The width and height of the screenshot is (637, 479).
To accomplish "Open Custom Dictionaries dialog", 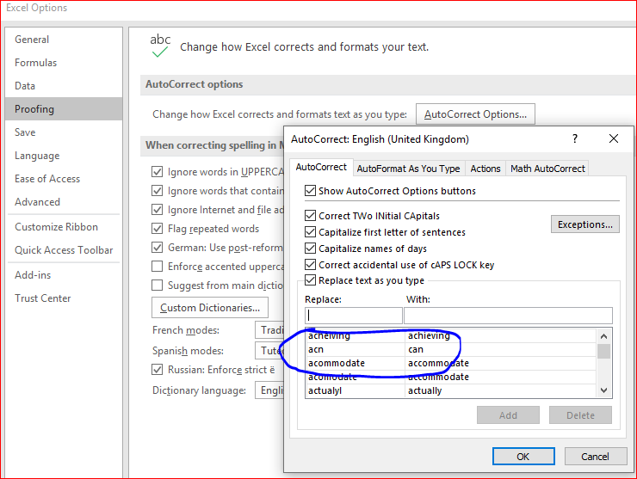I will (x=210, y=308).
